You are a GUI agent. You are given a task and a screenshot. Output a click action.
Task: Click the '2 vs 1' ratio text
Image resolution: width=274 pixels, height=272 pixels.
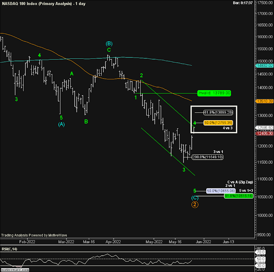click(x=230, y=186)
